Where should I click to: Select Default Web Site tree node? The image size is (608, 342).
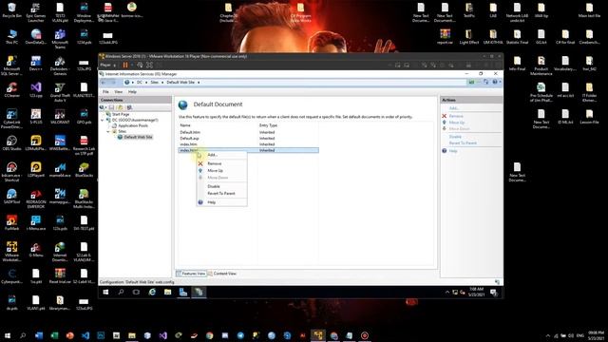click(x=138, y=137)
